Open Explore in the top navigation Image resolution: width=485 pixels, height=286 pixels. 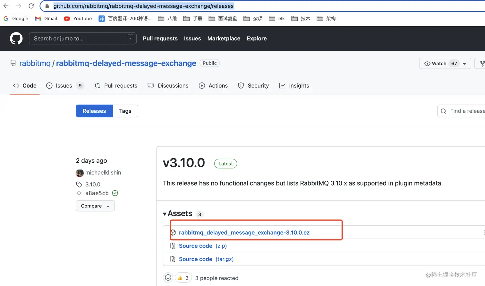tap(257, 39)
